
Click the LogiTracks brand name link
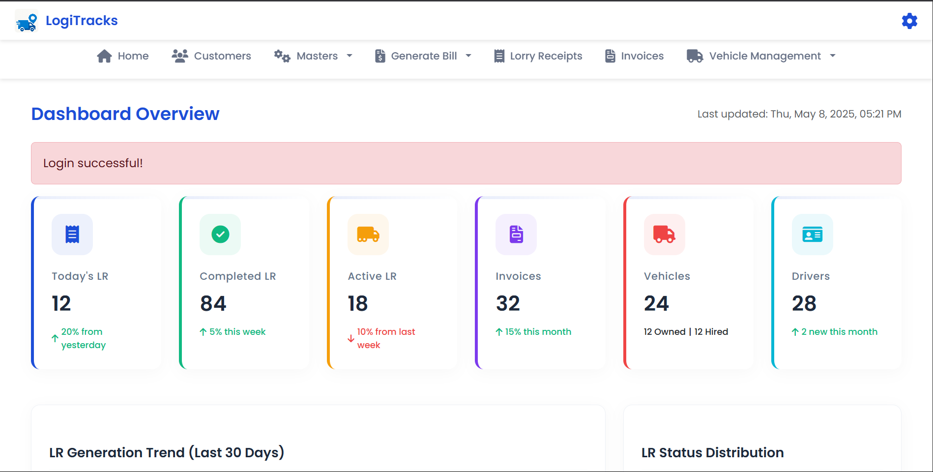(82, 21)
